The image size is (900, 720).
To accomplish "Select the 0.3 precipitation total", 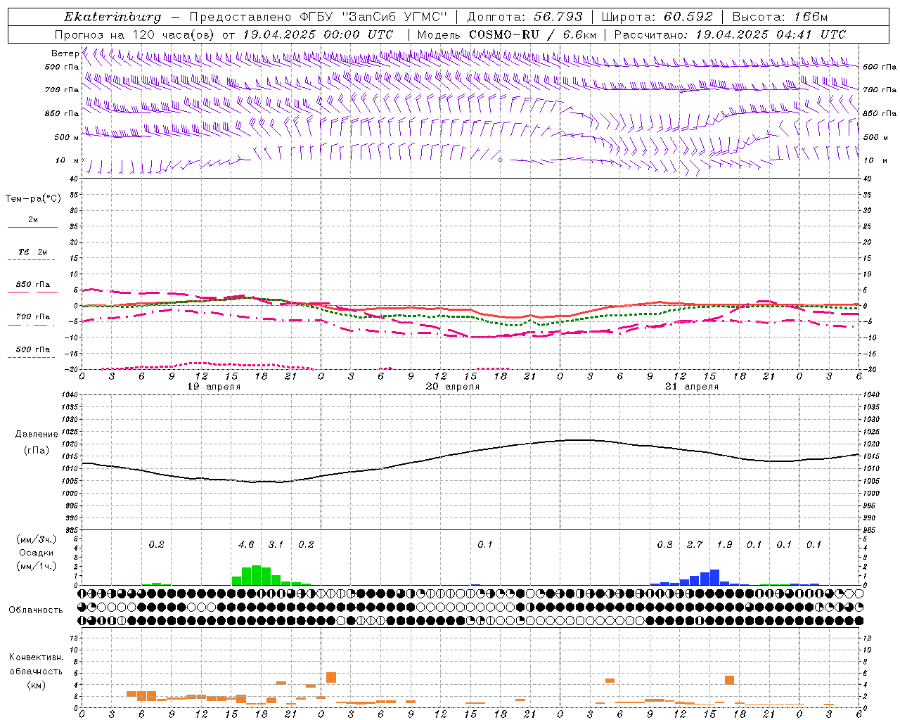I will [664, 545].
